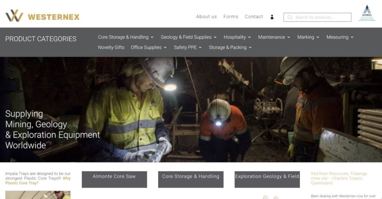This screenshot has width=382, height=199.
Task: Go to the Forms page
Action: (x=231, y=17)
